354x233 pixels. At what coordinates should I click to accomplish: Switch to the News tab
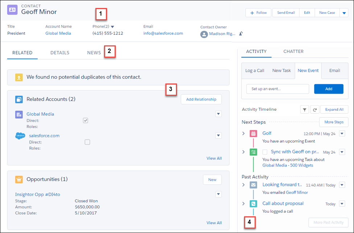click(94, 53)
